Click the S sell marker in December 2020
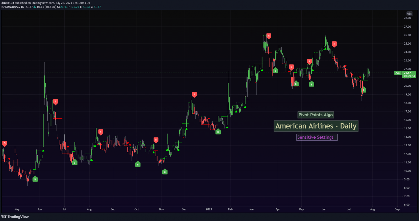This screenshot has height=221, width=419. 194,94
